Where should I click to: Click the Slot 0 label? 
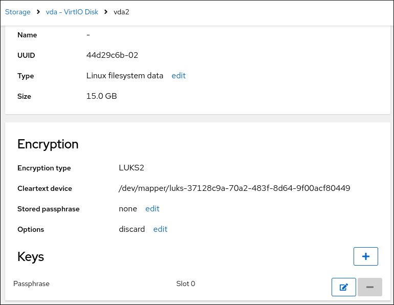coord(185,284)
